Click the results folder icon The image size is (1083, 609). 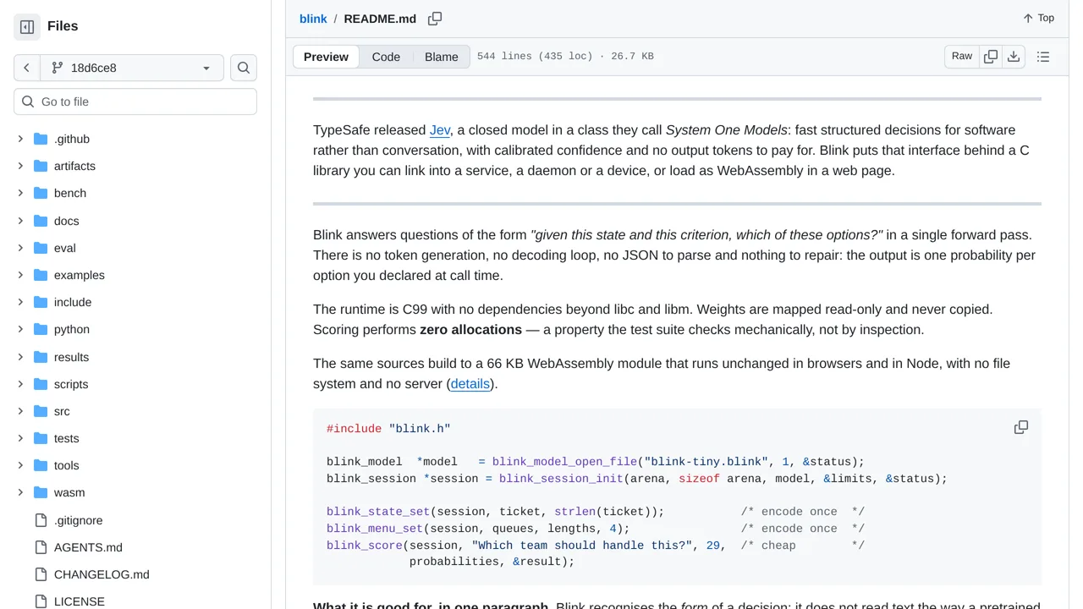point(41,357)
